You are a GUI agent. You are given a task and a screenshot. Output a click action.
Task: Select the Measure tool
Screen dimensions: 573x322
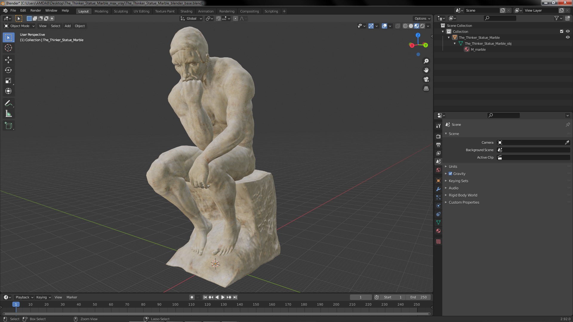pyautogui.click(x=8, y=114)
